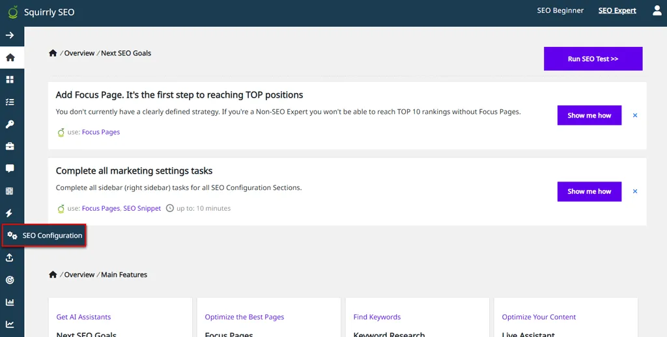The height and width of the screenshot is (337, 667).
Task: Open the checklist tasks icon in sidebar
Action: click(x=10, y=102)
